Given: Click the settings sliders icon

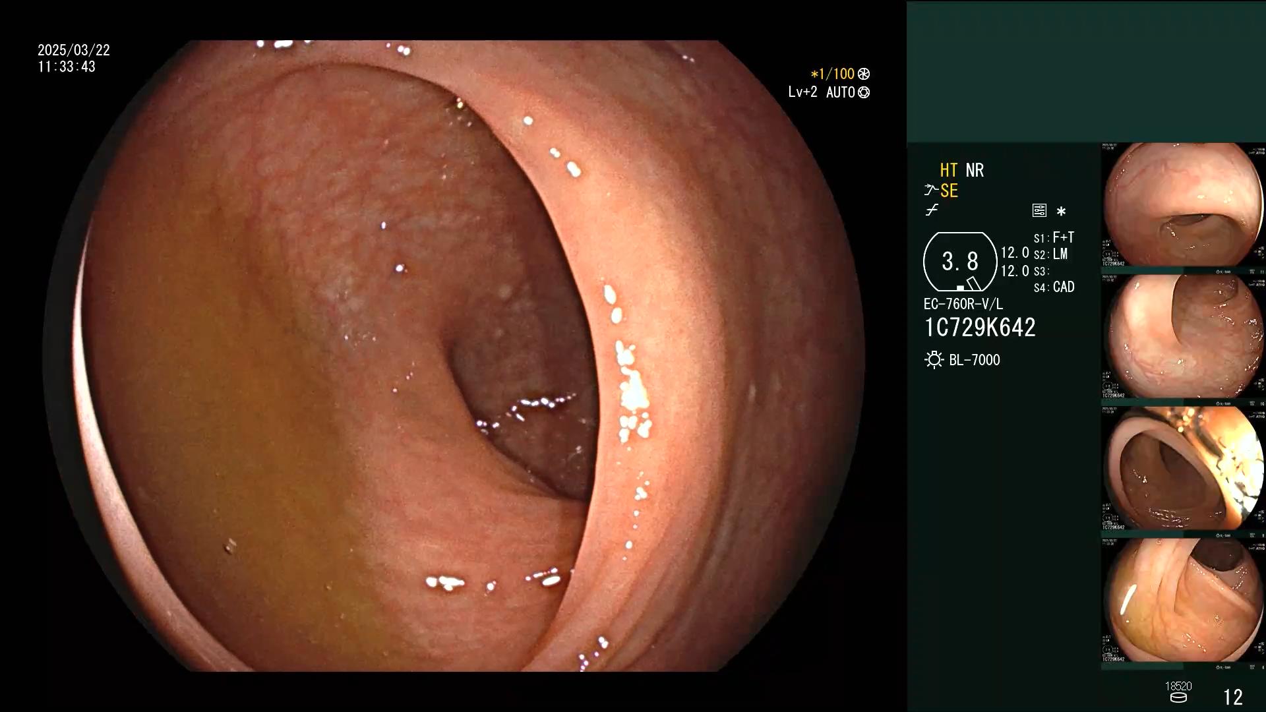Looking at the screenshot, I should tap(1039, 210).
